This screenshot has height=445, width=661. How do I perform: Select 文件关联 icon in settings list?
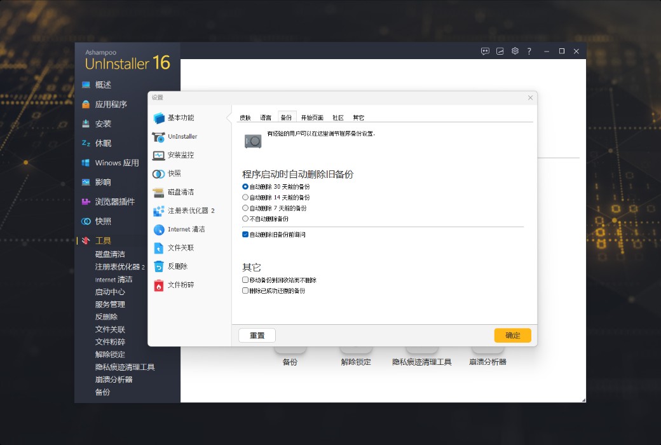point(159,248)
